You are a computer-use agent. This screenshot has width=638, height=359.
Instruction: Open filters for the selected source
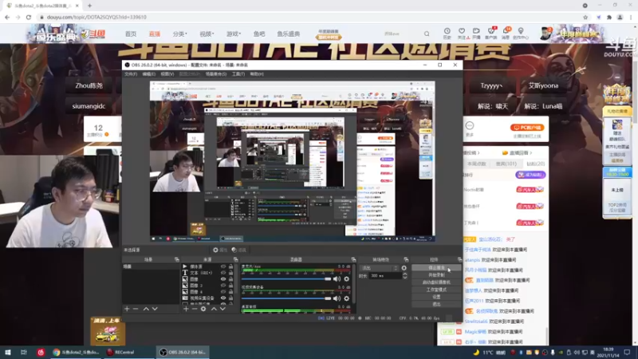pos(238,250)
